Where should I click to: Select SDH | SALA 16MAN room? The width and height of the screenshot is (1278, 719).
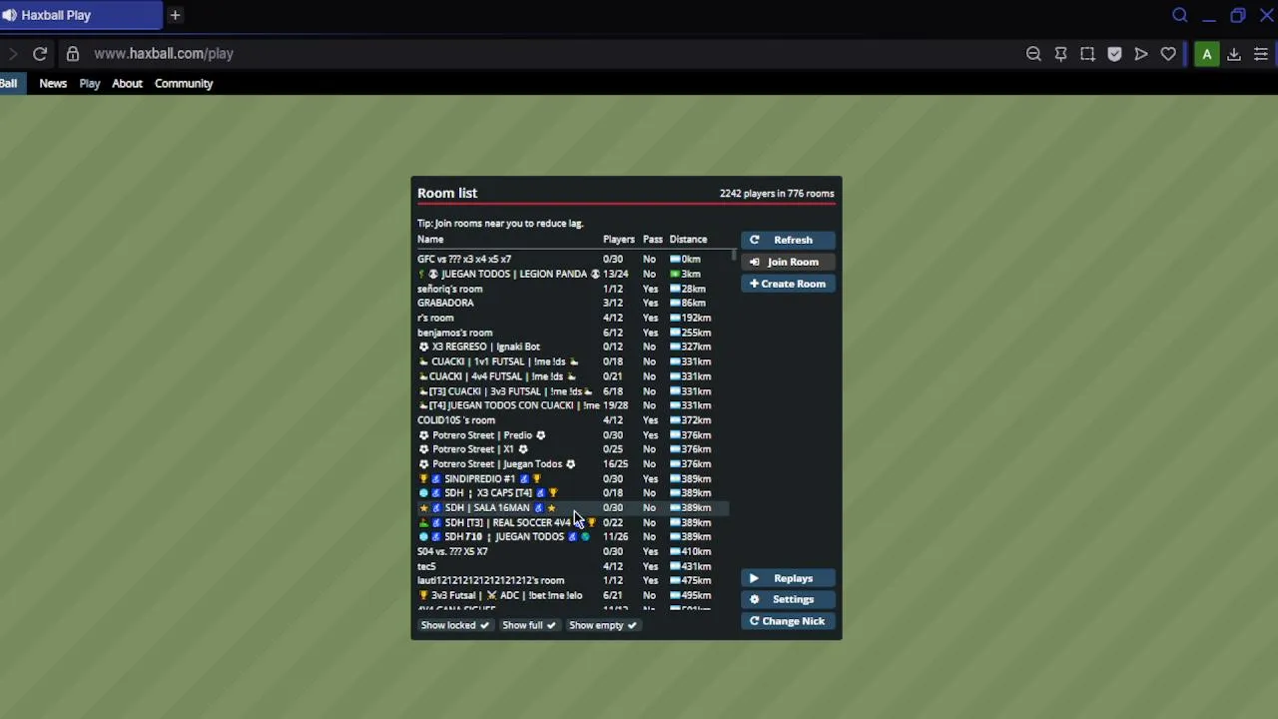pos(573,507)
